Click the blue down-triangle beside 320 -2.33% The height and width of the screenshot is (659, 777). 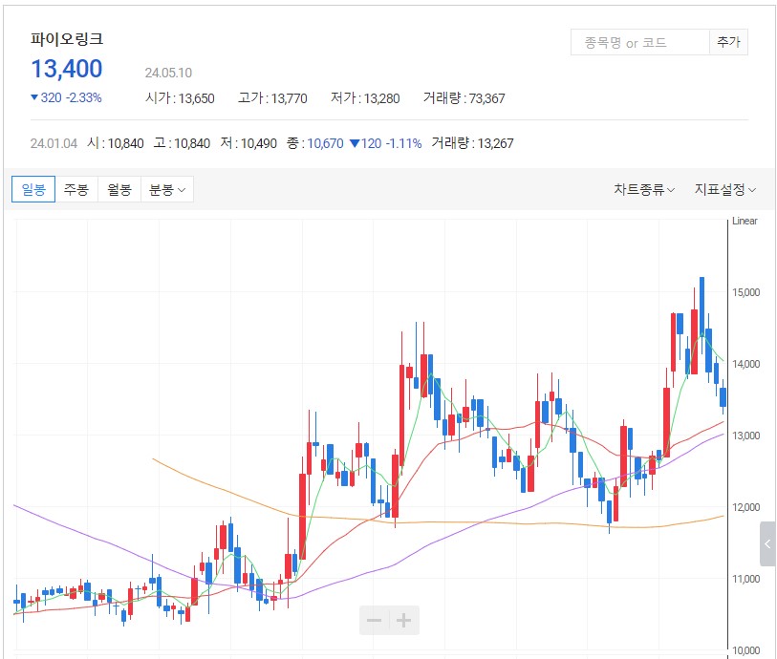[x=34, y=97]
